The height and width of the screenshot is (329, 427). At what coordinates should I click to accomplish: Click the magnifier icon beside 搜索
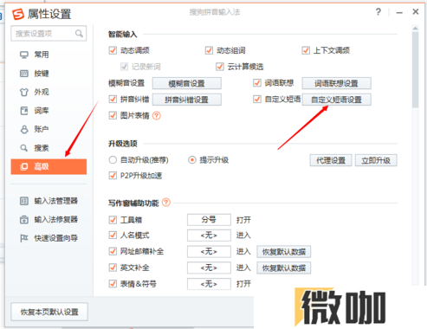pyautogui.click(x=24, y=148)
